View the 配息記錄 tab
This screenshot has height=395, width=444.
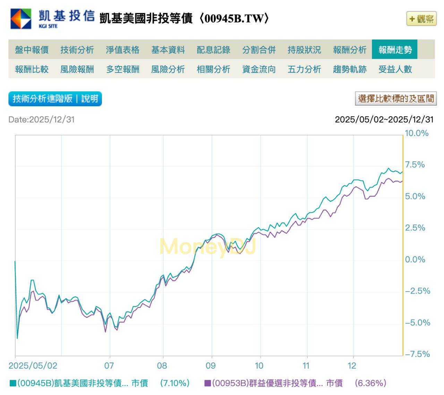pyautogui.click(x=213, y=50)
